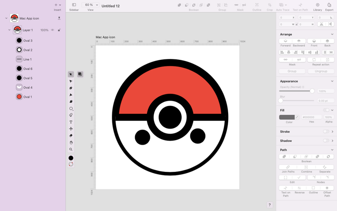Toggle the width-height proportion lock
Viewport: 337px width, 211px height.
(297, 24)
